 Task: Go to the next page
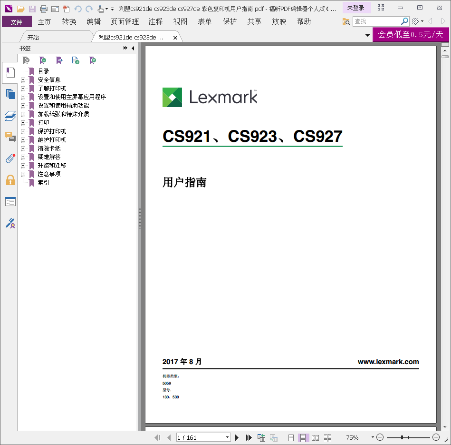[237, 438]
